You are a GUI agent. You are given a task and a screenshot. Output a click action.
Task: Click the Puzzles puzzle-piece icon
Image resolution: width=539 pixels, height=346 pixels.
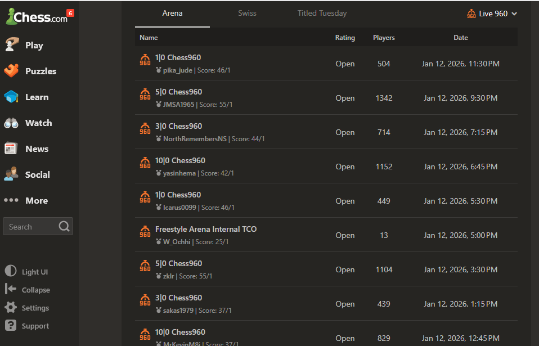11,71
